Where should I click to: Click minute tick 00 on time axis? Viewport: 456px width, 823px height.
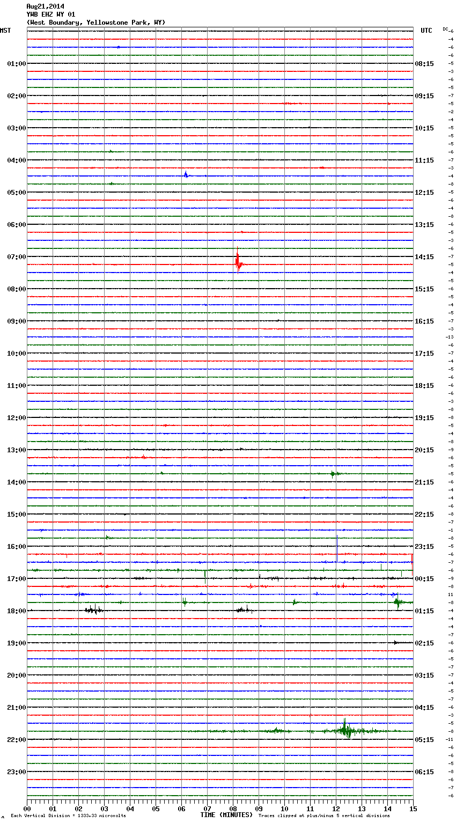coord(27,809)
